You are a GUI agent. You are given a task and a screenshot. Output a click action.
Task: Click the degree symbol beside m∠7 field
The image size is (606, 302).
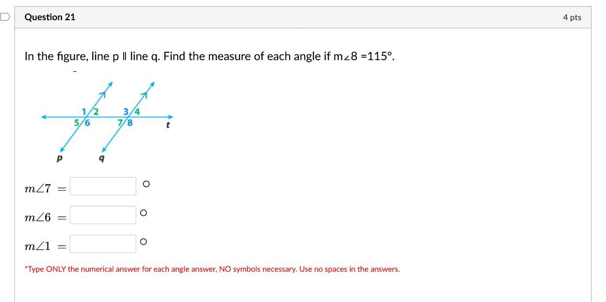tap(146, 184)
